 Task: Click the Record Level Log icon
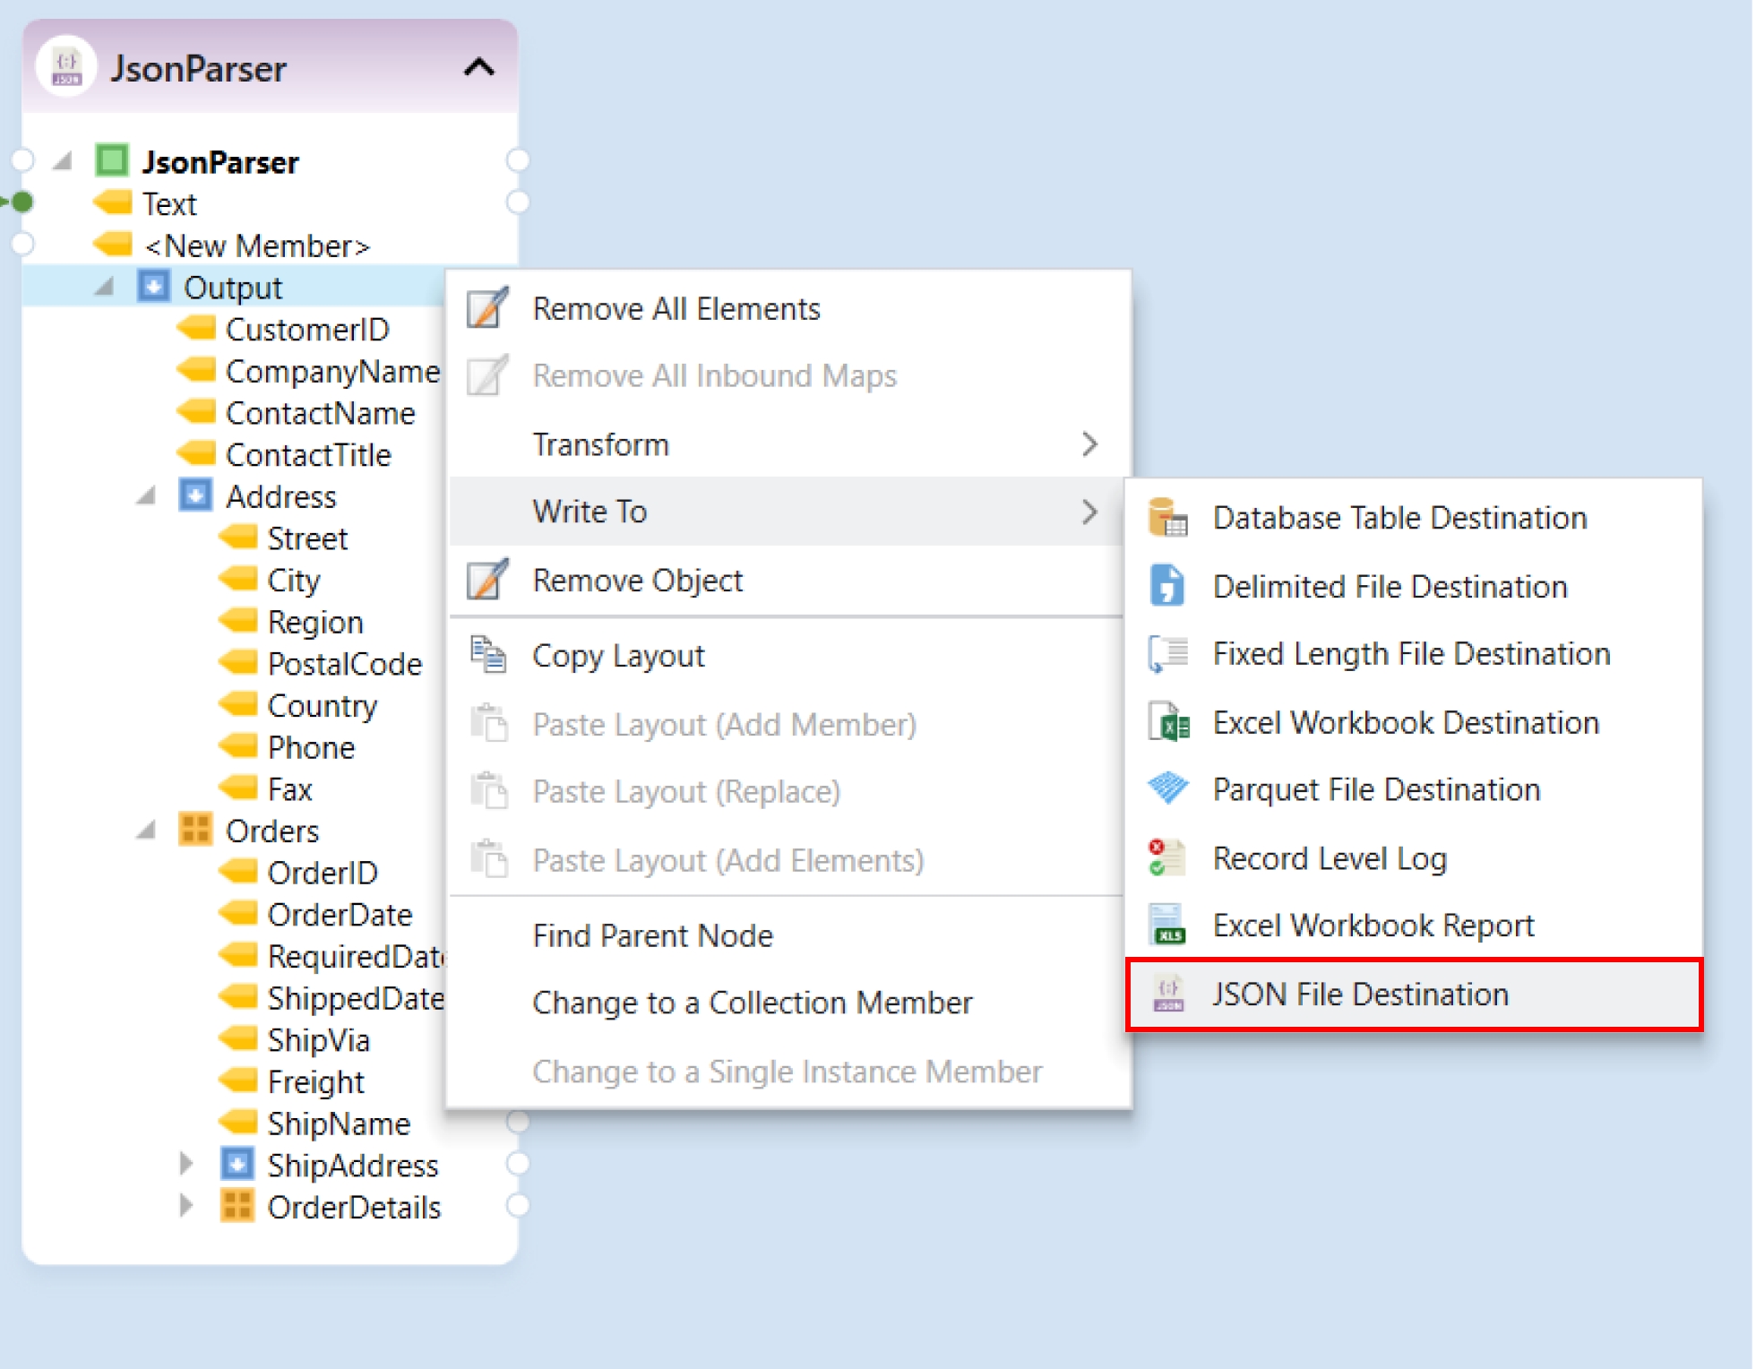coord(1168,858)
